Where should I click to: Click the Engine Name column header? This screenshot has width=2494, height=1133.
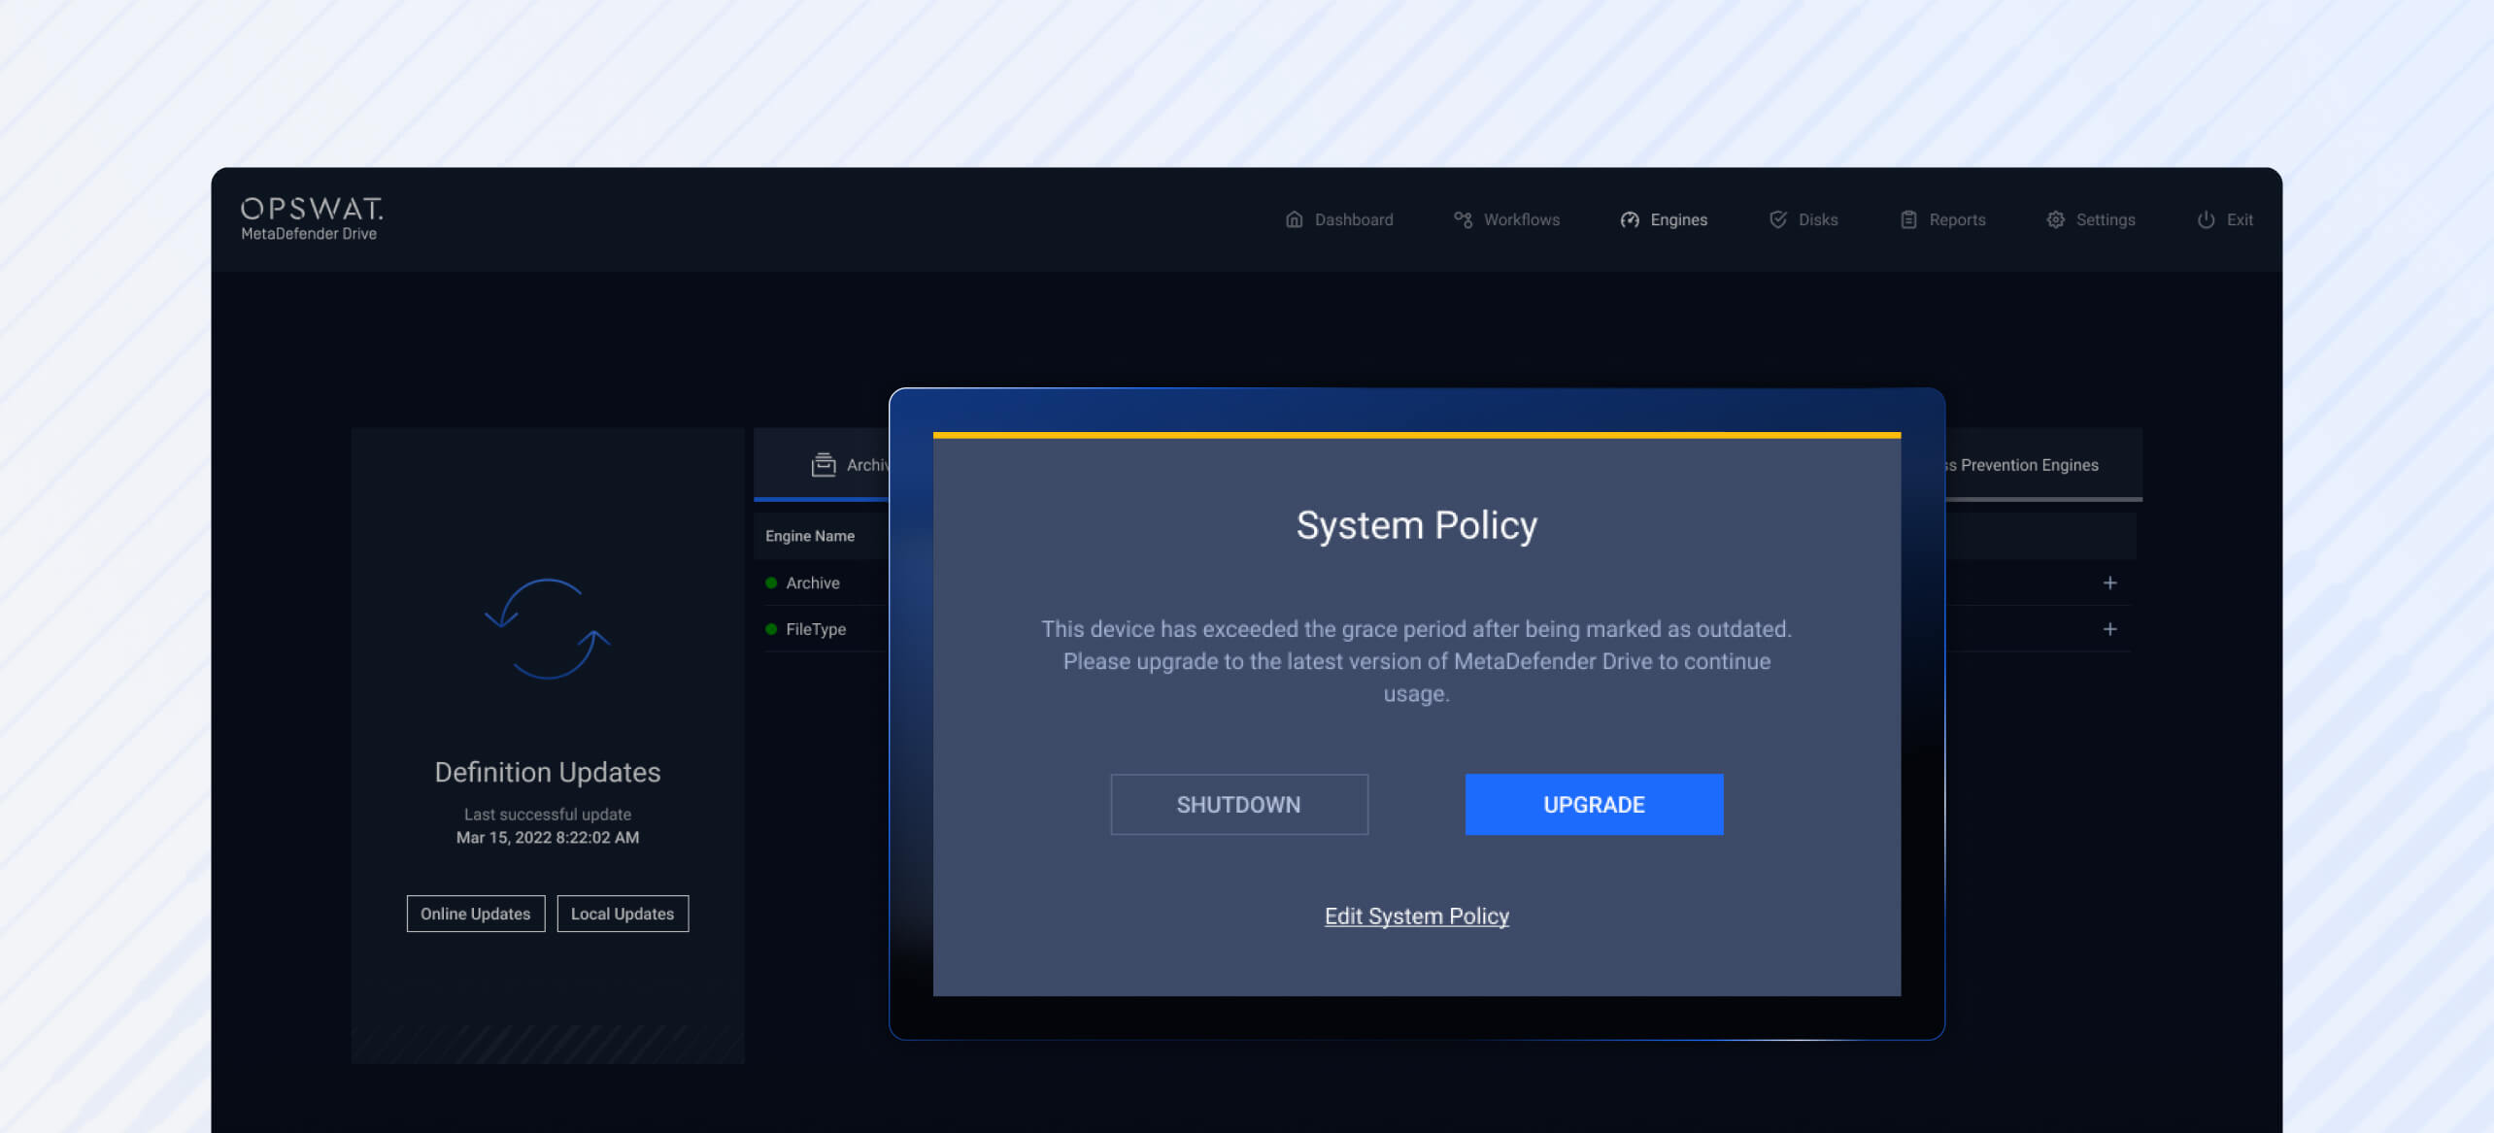tap(810, 535)
